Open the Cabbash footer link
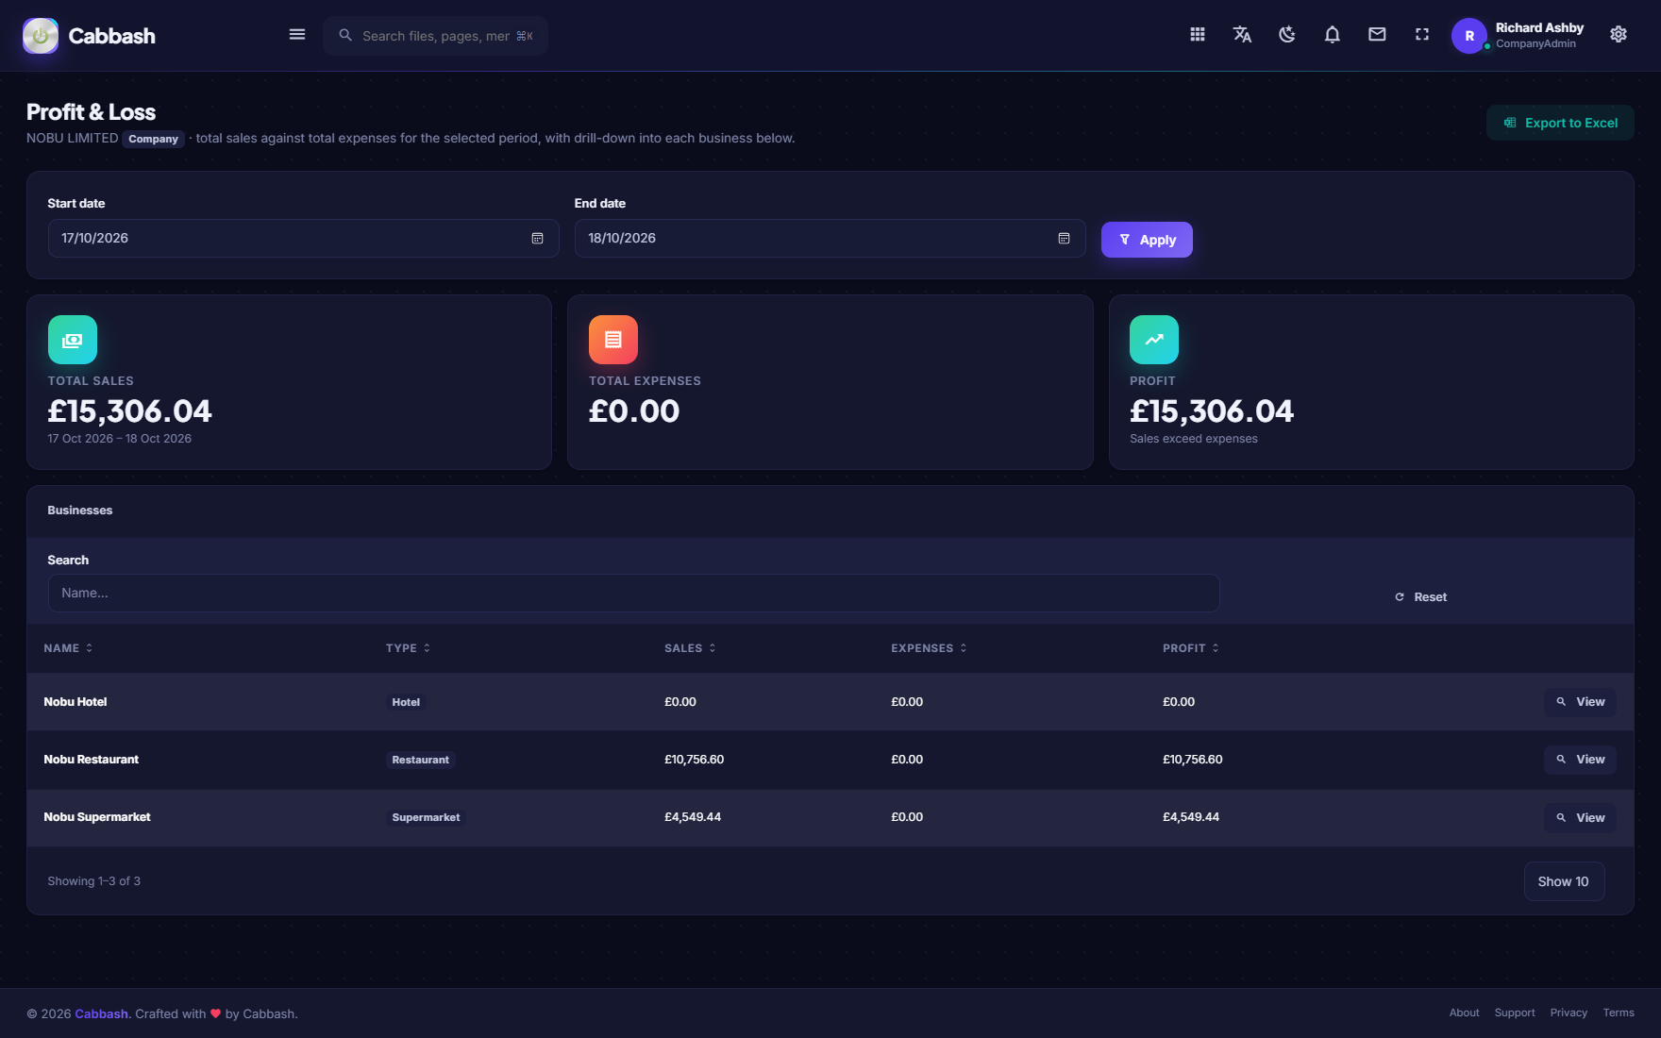This screenshot has width=1661, height=1038. pyautogui.click(x=102, y=1013)
